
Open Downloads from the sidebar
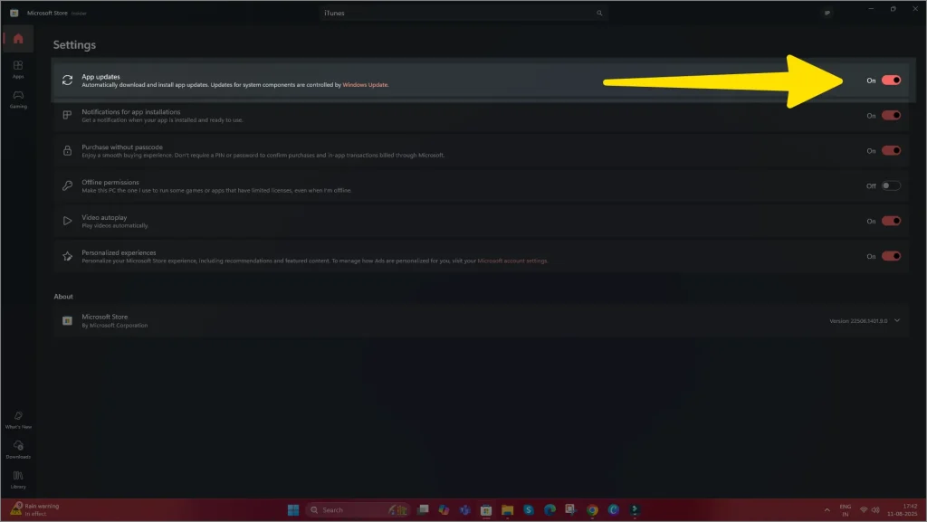18,449
